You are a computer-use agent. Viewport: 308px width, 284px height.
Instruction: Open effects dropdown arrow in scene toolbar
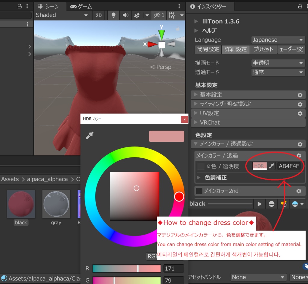click(147, 15)
